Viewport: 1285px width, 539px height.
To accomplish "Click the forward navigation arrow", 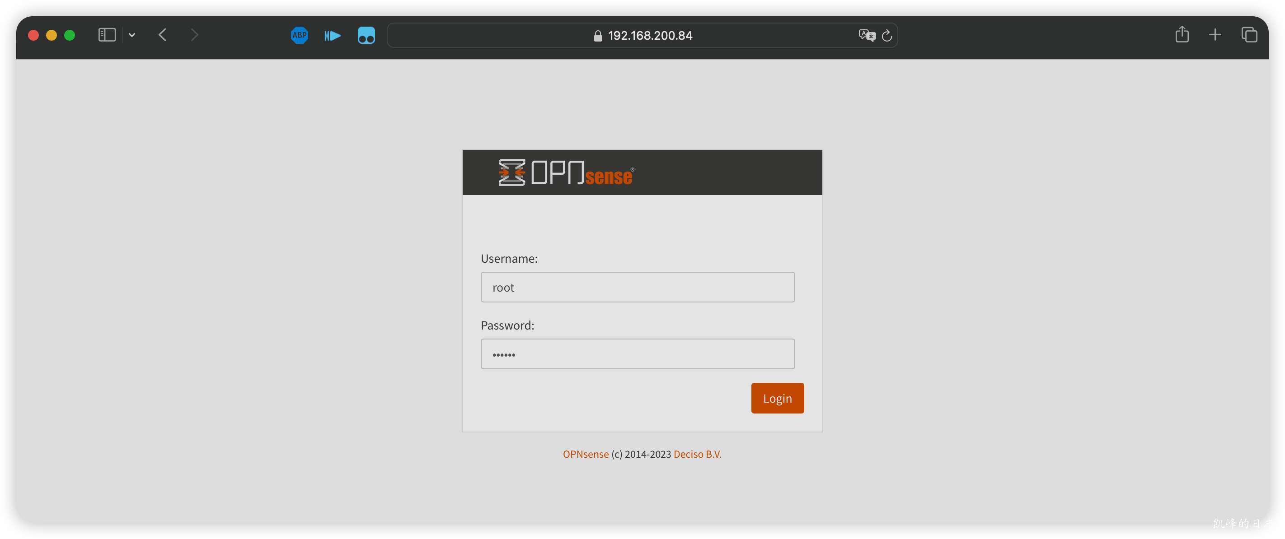I will (x=195, y=35).
